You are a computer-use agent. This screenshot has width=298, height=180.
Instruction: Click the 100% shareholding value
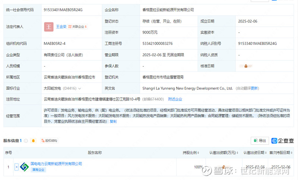(x=199, y=167)
